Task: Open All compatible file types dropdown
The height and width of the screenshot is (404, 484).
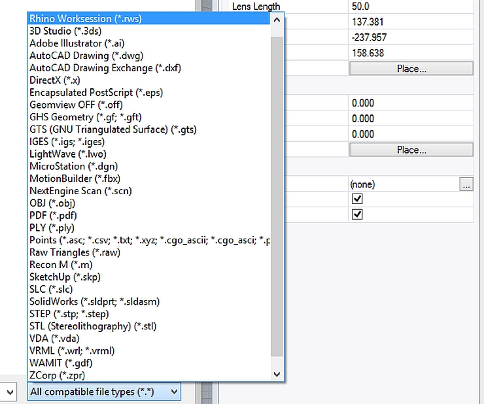Action: coord(104,392)
